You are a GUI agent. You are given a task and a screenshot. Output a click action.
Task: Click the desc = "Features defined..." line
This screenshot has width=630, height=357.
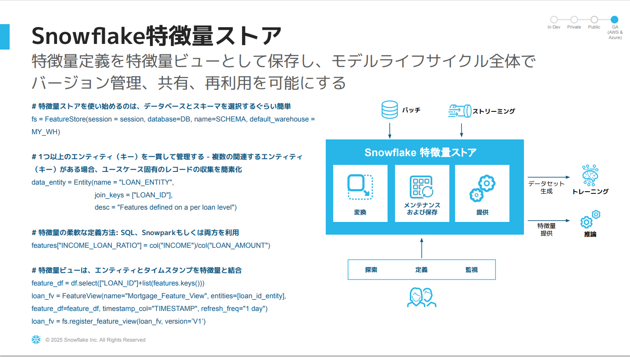click(166, 207)
